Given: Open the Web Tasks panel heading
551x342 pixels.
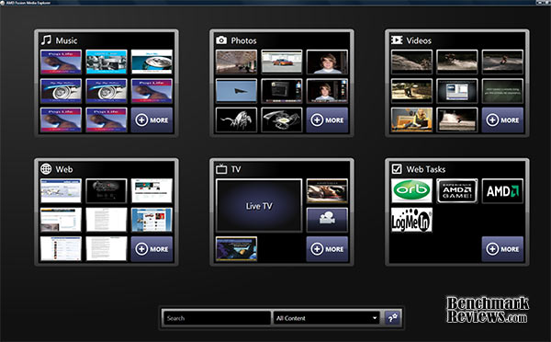Looking at the screenshot, I should click(x=425, y=169).
